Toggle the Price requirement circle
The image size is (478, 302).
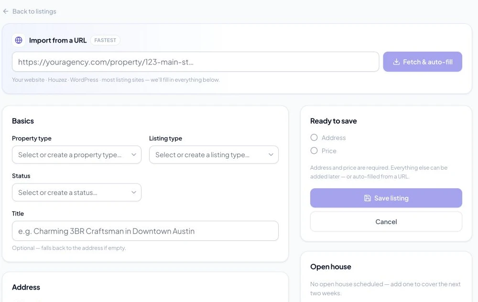[x=314, y=151]
